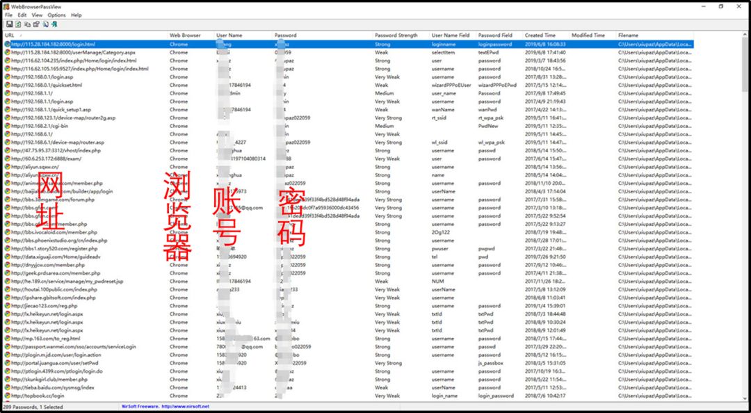751x413 pixels.
Task: Select the 'login_name' user name field cell
Action: coord(446,396)
